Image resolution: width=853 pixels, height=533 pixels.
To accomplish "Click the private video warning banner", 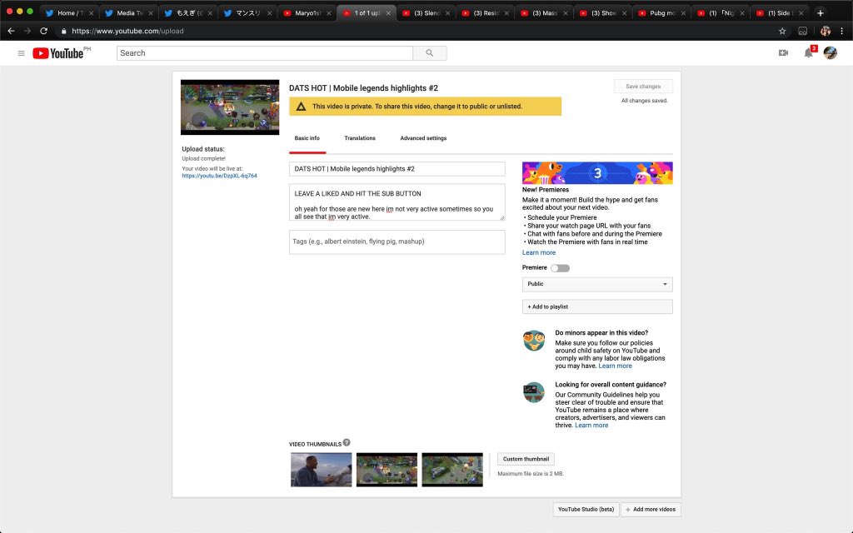I will (425, 107).
